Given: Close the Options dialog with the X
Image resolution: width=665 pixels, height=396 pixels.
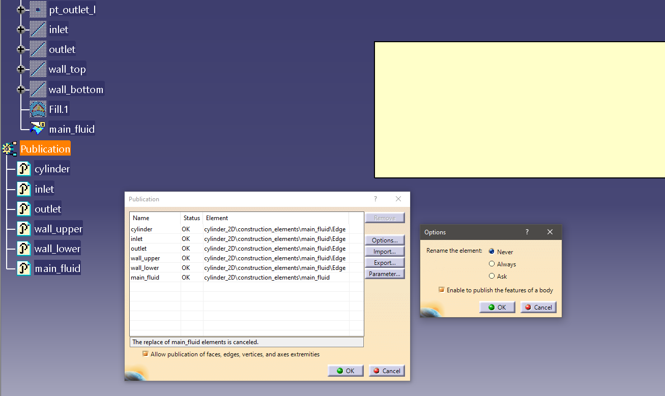Looking at the screenshot, I should (550, 232).
